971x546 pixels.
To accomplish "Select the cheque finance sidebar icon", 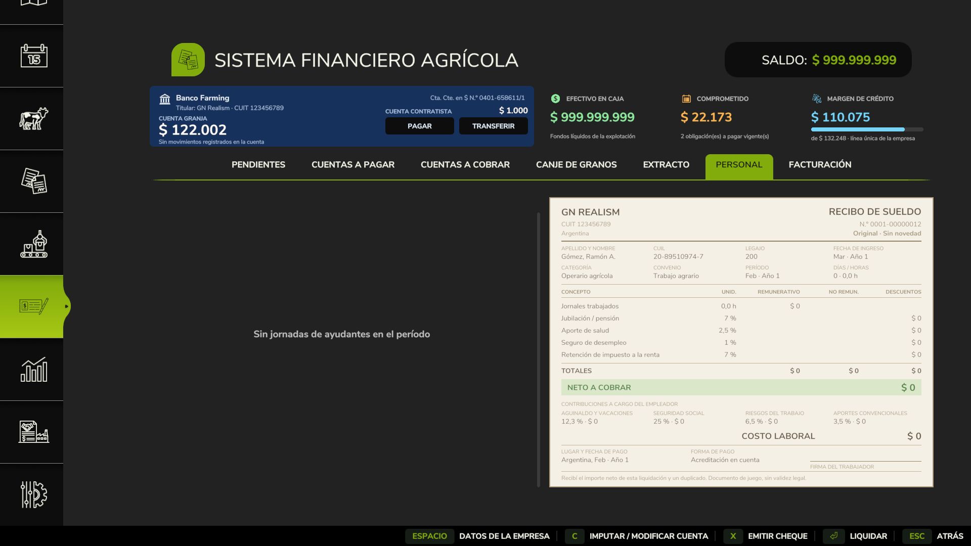I will point(34,306).
